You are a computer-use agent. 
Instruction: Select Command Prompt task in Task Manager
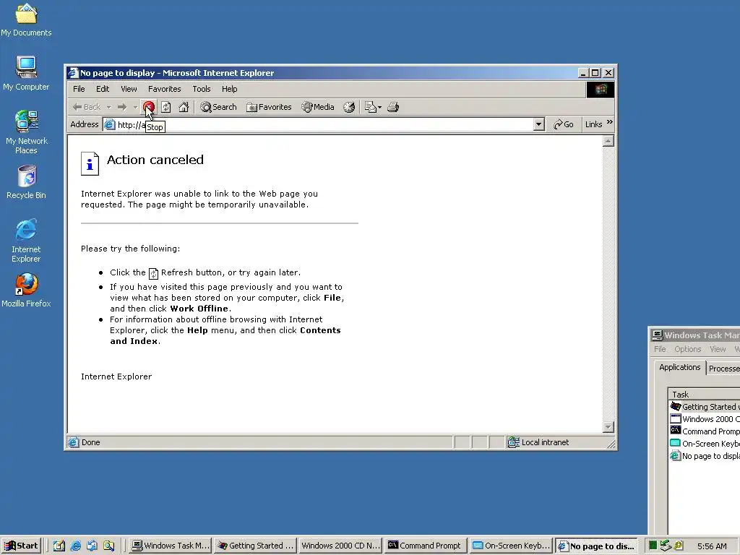pyautogui.click(x=705, y=431)
